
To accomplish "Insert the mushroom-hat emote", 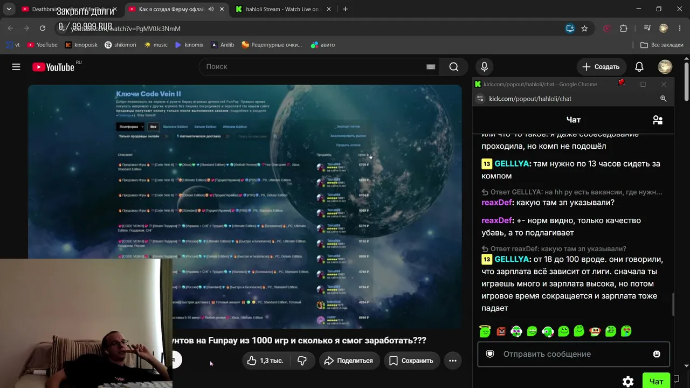I will click(x=595, y=331).
